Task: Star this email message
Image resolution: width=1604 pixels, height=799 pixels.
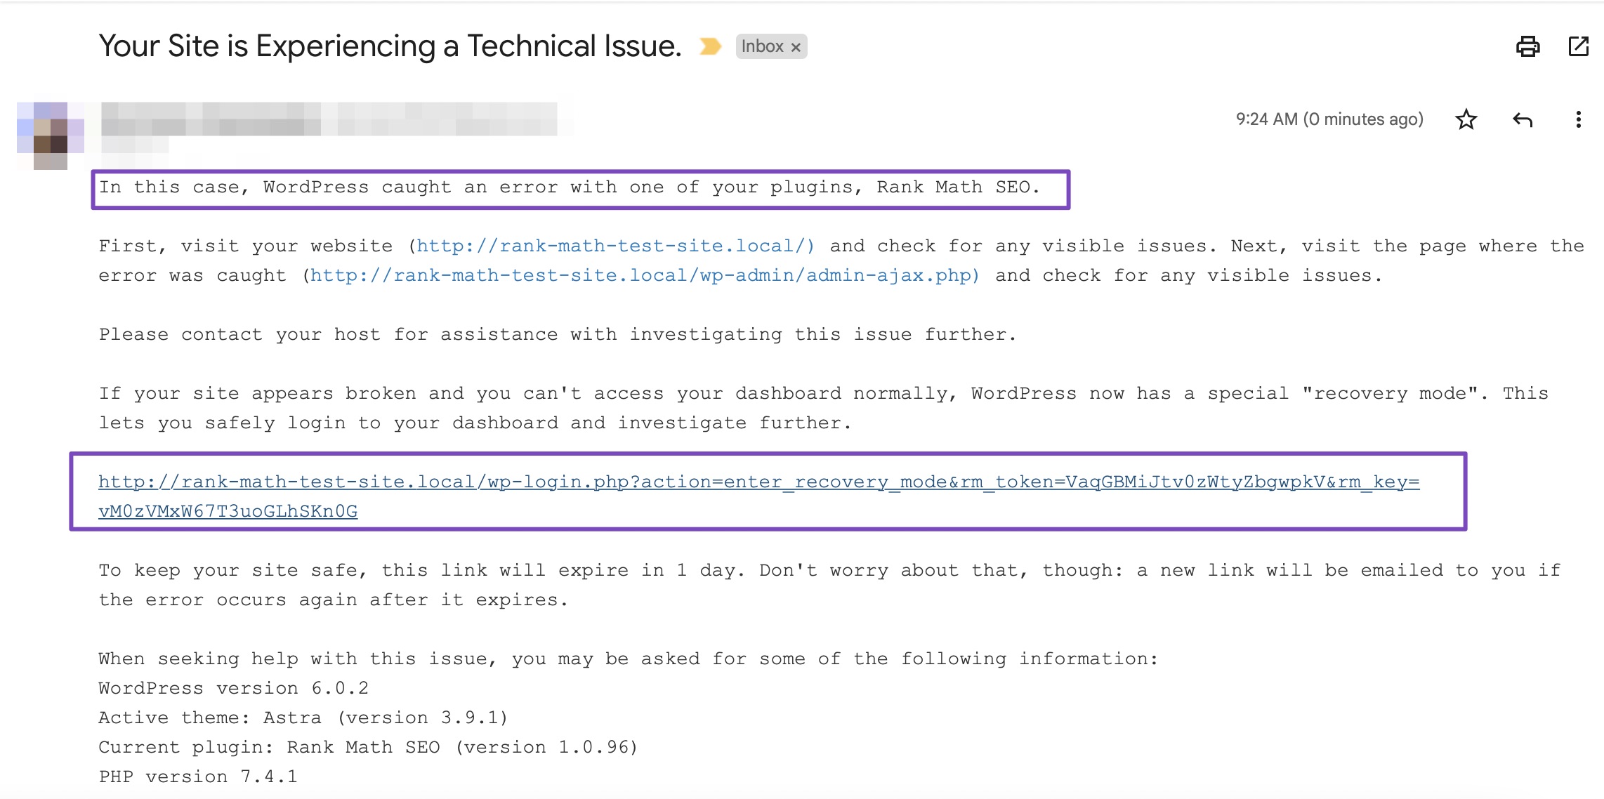Action: [1466, 119]
